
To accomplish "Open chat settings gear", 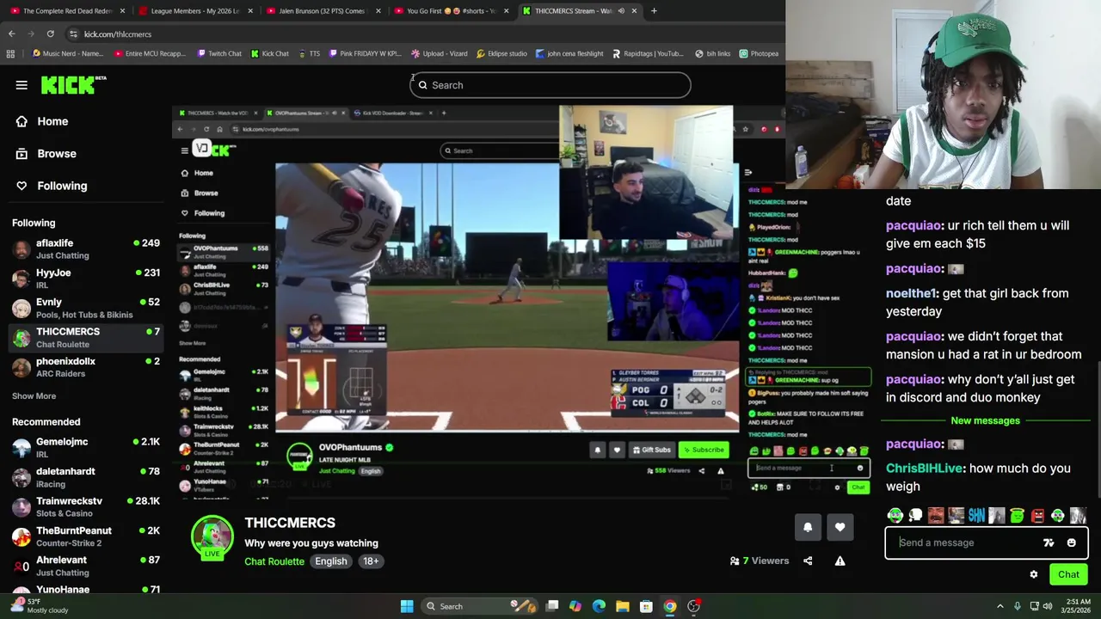I will pyautogui.click(x=1034, y=574).
